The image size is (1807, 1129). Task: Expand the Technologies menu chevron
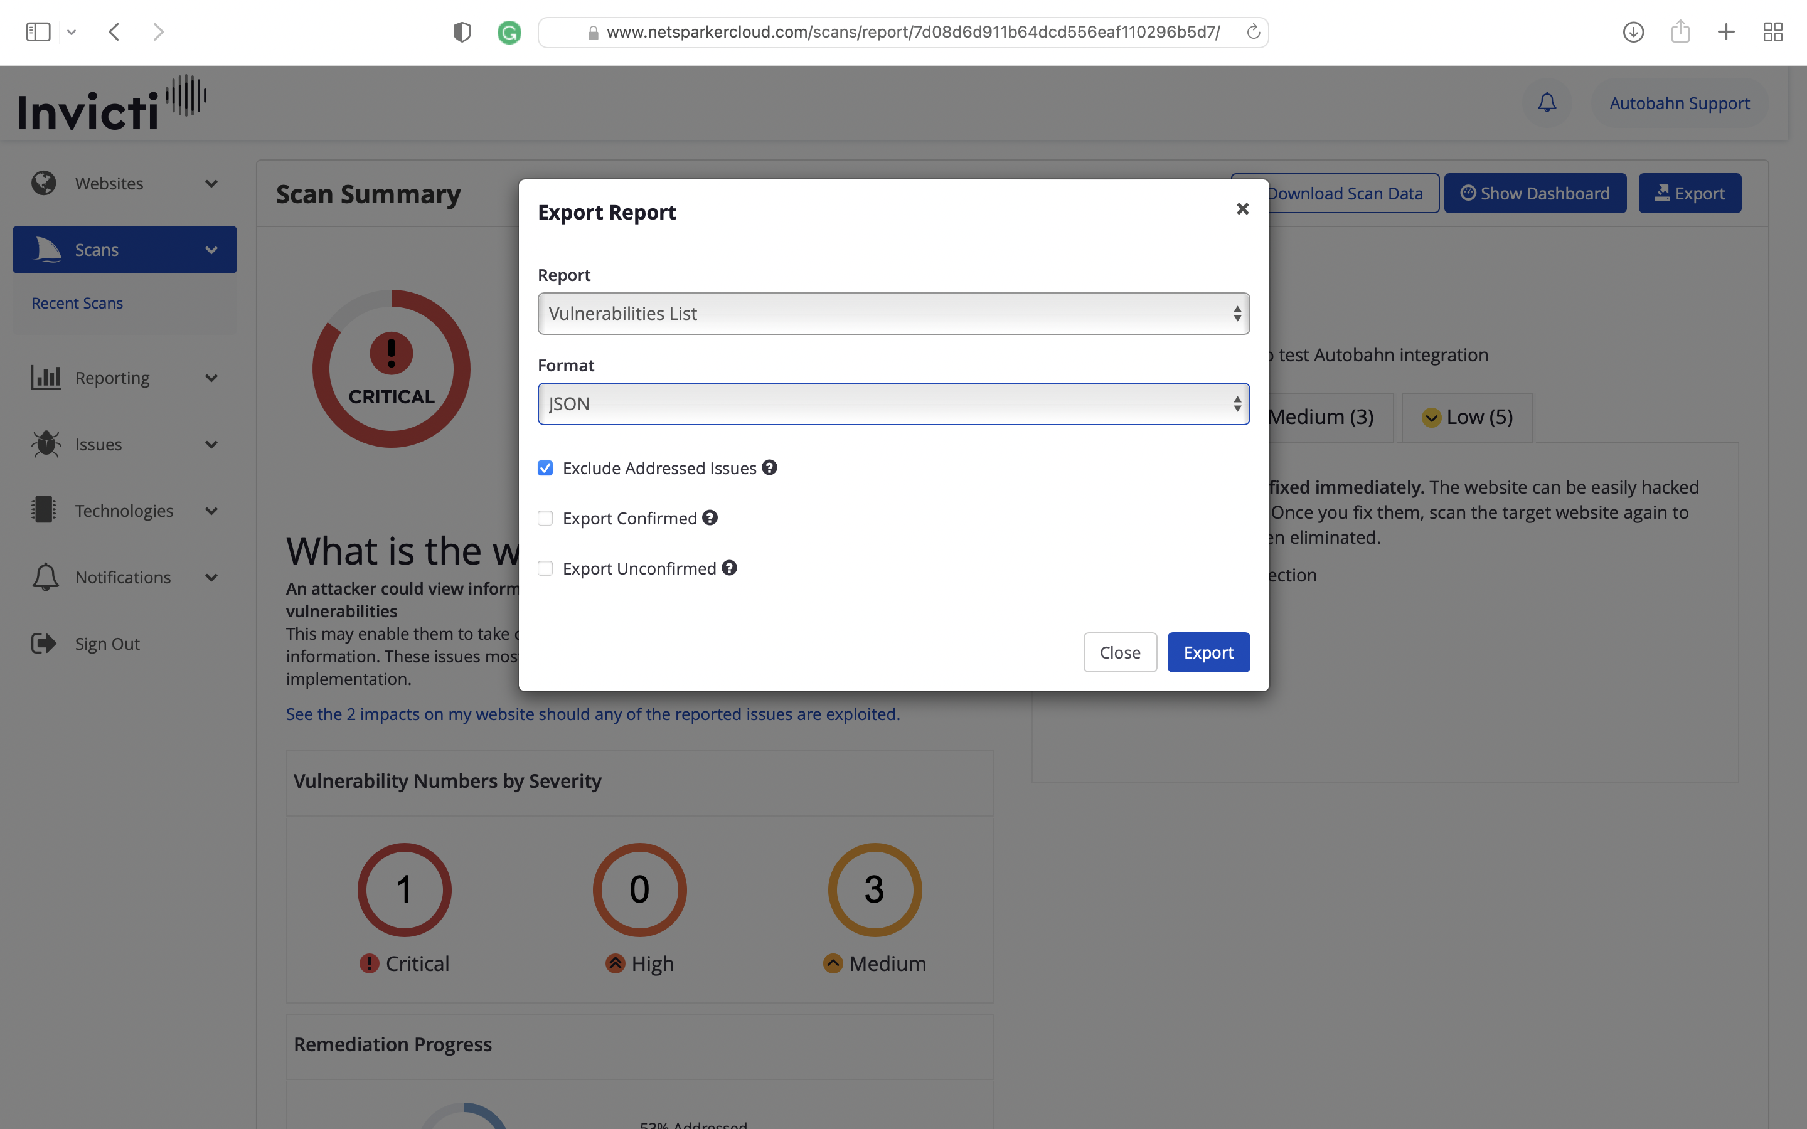tap(211, 511)
